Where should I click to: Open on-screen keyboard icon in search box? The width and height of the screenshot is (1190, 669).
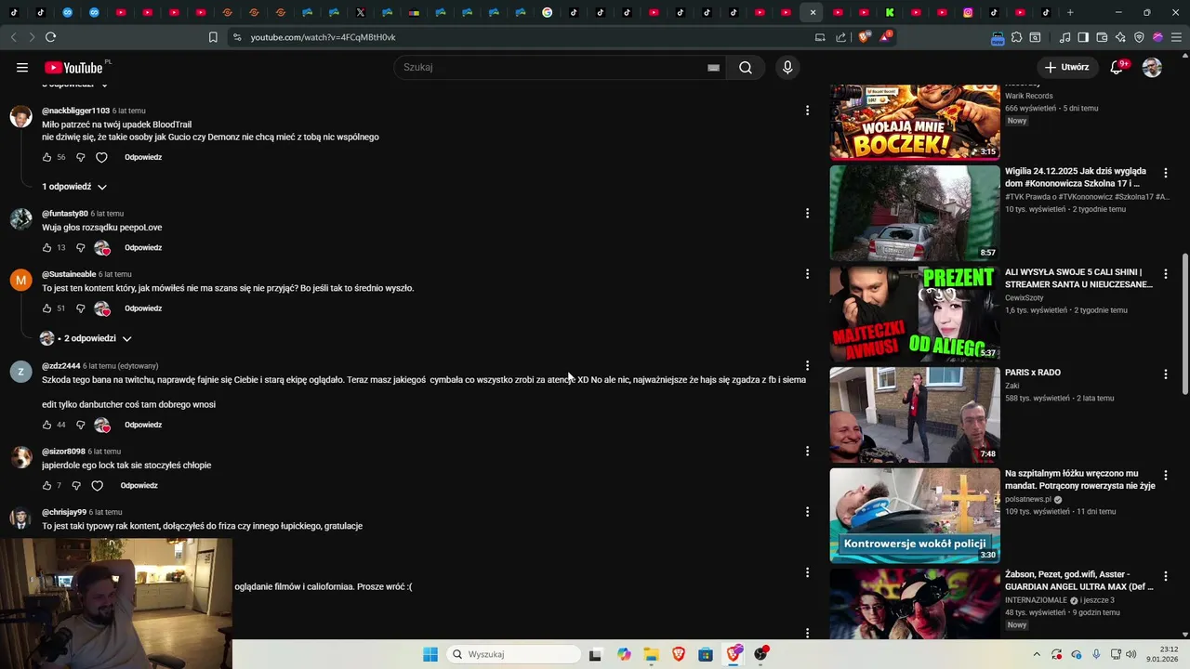(713, 67)
